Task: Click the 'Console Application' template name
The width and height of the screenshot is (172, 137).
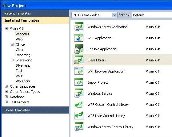Action: [102, 49]
